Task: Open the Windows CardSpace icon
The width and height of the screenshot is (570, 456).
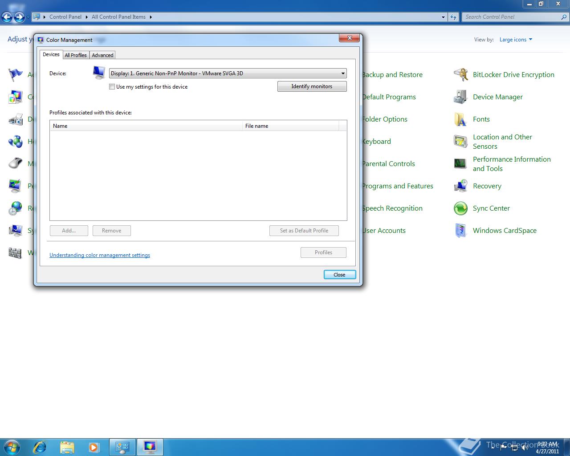Action: click(460, 230)
